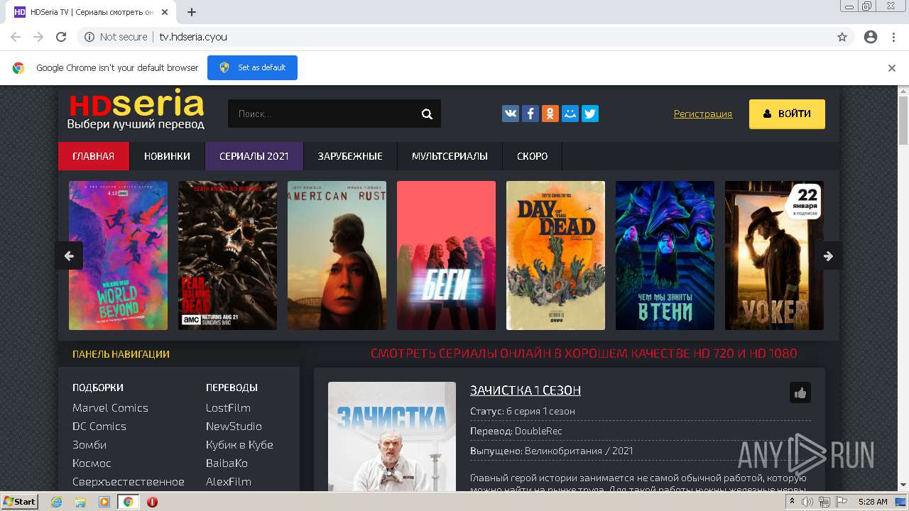
Task: Open the Чем мы заняты в тени poster
Action: point(665,255)
